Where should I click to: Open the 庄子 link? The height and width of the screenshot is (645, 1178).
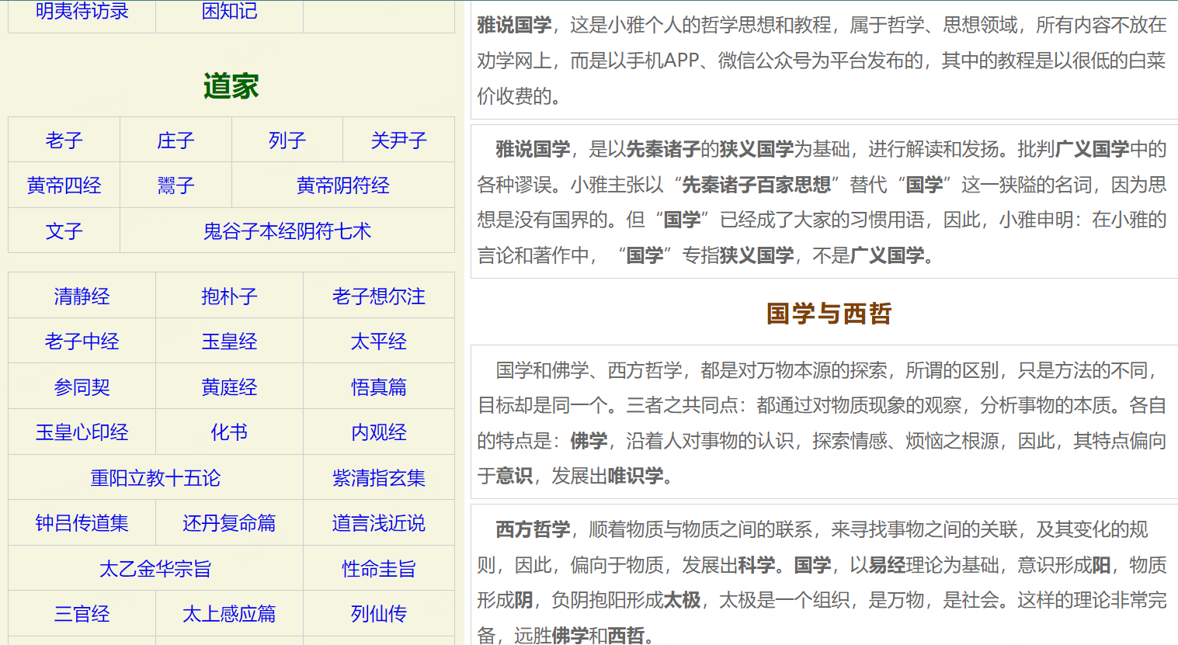175,140
